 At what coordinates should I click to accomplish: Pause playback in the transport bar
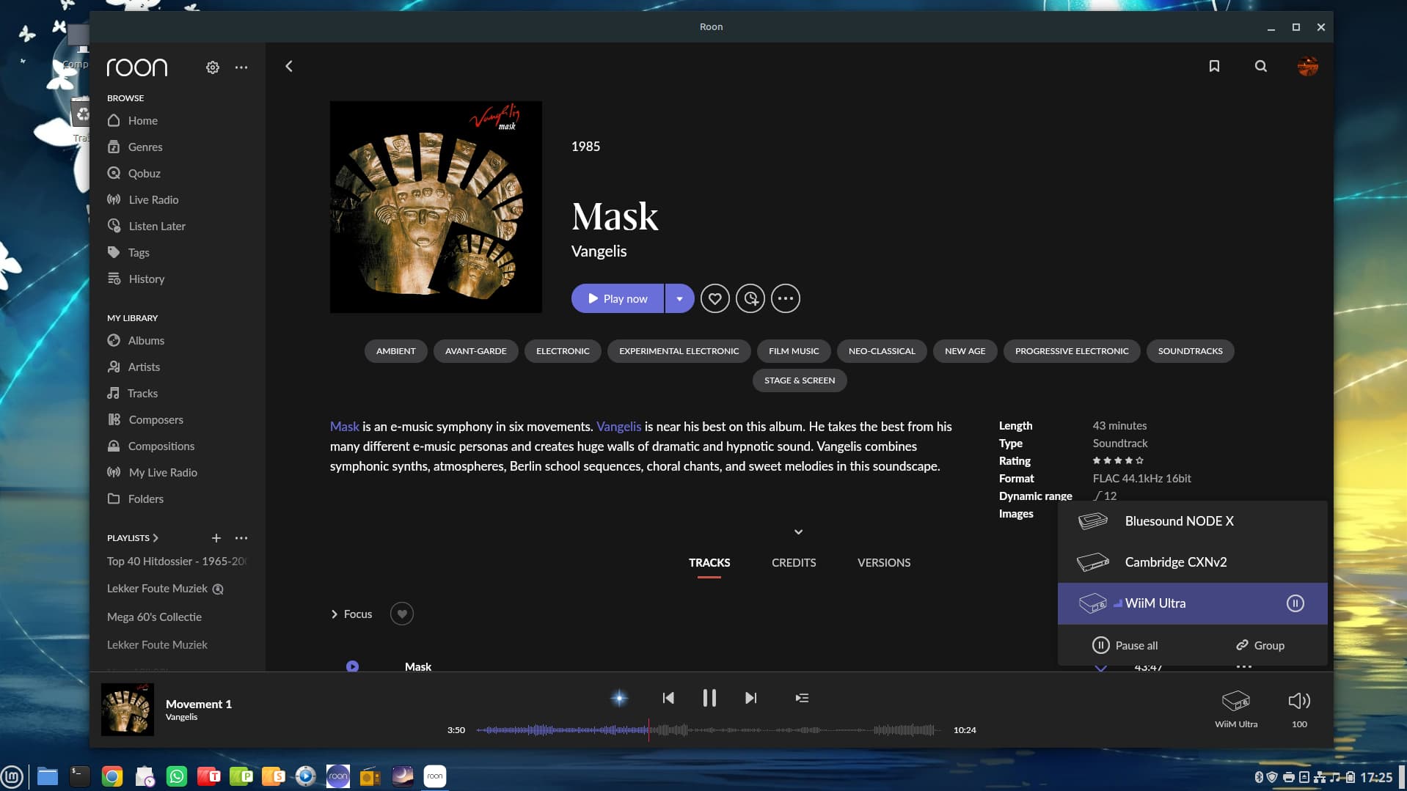(x=709, y=698)
